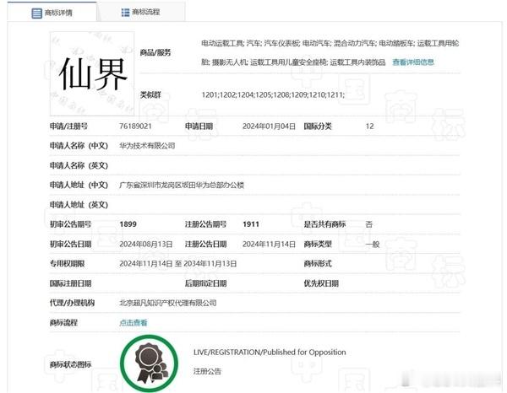507x393 pixels.
Task: Click preliminary announcement issue 1899
Action: point(128,224)
